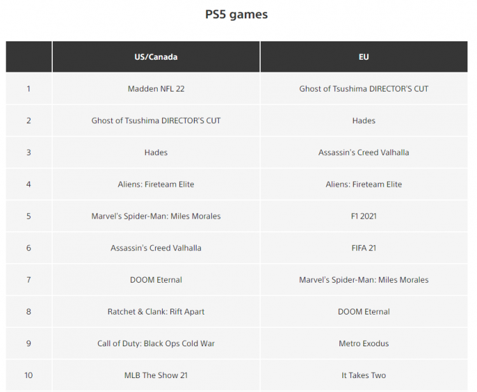Screen dimensions: 477x392
Task: Select the US/Canada column header
Action: point(156,57)
